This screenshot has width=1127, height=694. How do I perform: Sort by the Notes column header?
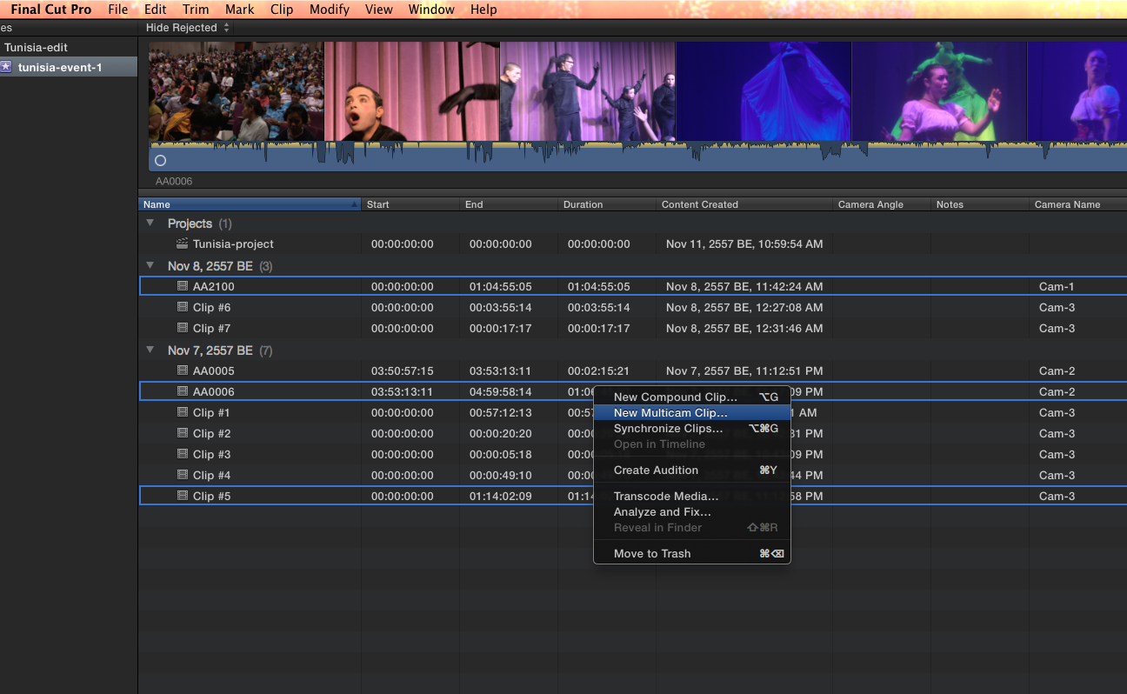979,205
